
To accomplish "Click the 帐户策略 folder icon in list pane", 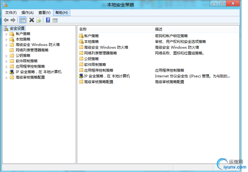I will 81,36.
